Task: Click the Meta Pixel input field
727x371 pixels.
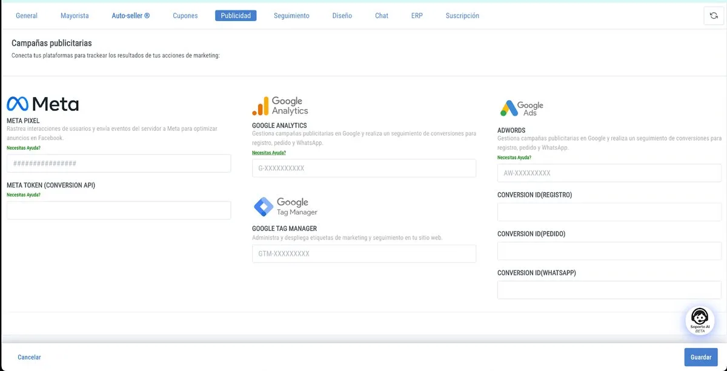Action: coord(119,163)
